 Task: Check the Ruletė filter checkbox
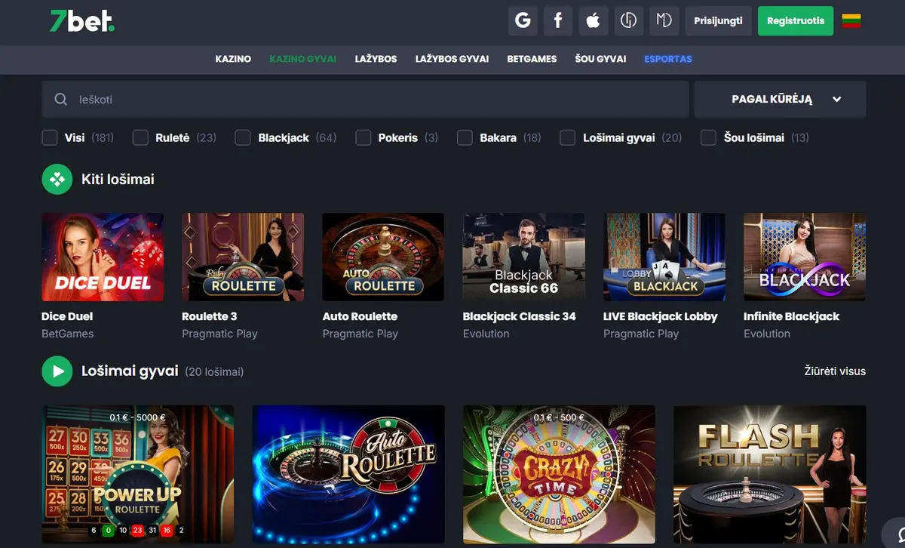pyautogui.click(x=140, y=137)
